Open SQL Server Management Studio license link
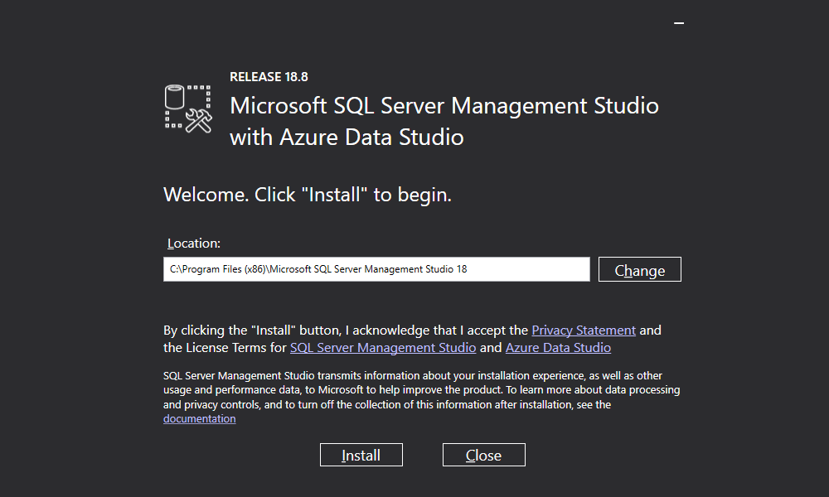The height and width of the screenshot is (497, 829). [x=383, y=348]
